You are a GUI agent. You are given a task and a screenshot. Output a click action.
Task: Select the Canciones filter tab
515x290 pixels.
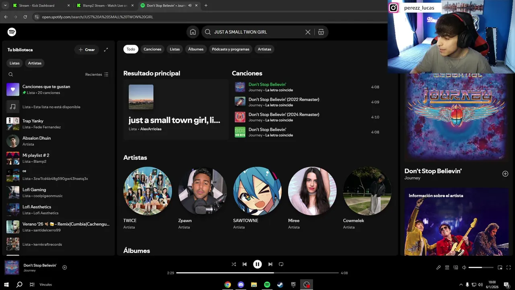(x=152, y=49)
